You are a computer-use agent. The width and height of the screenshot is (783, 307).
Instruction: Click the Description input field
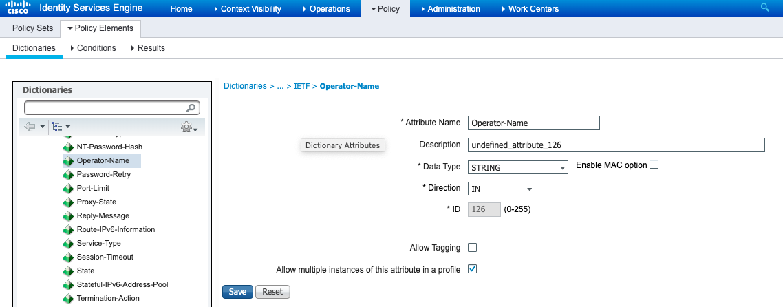[616, 145]
